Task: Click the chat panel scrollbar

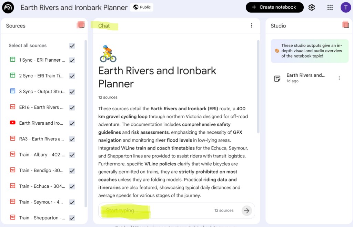Action: tap(258, 86)
